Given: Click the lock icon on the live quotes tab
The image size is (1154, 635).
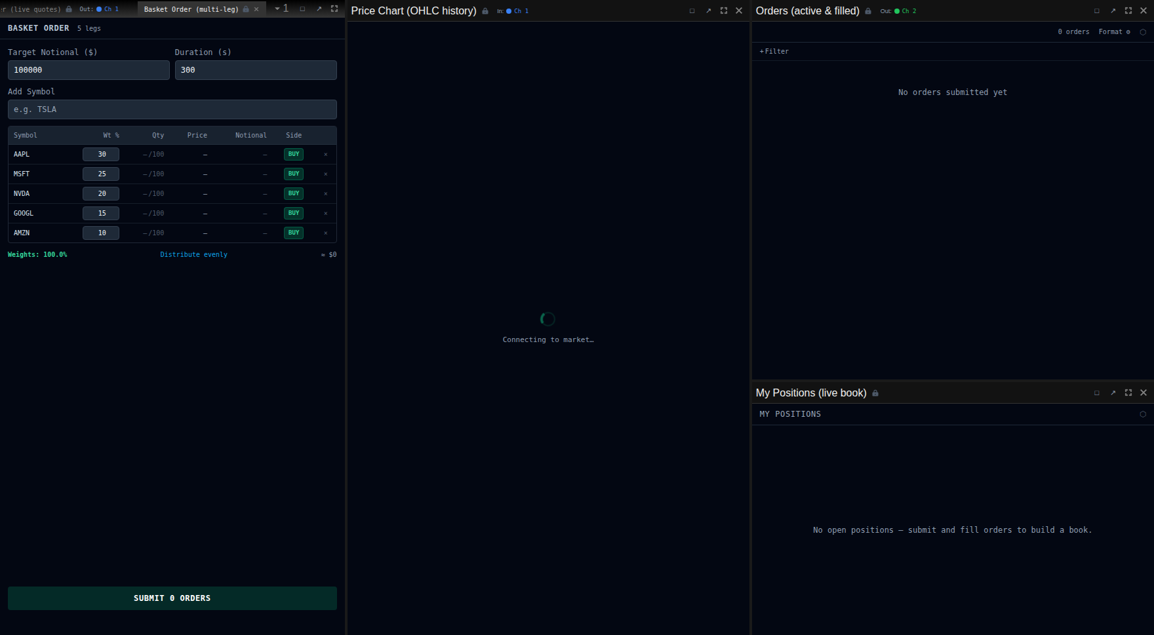Looking at the screenshot, I should [69, 9].
